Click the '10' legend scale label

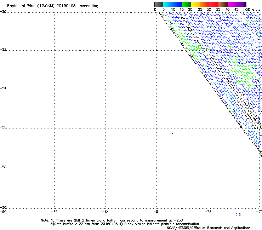click(173, 9)
